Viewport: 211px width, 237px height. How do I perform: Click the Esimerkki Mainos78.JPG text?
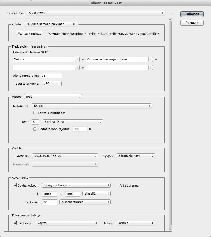31,52
